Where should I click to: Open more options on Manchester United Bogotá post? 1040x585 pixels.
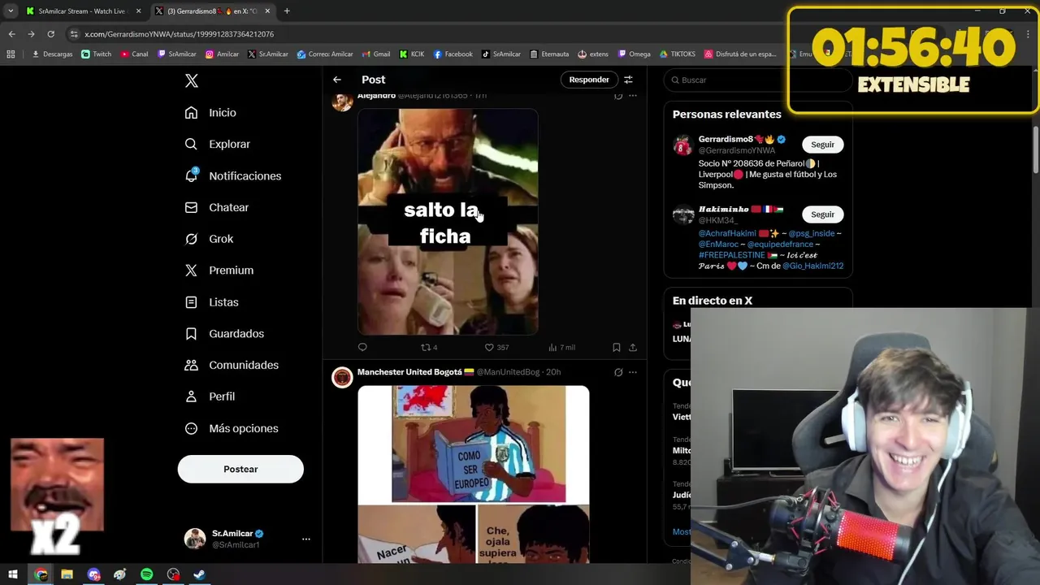[633, 372]
